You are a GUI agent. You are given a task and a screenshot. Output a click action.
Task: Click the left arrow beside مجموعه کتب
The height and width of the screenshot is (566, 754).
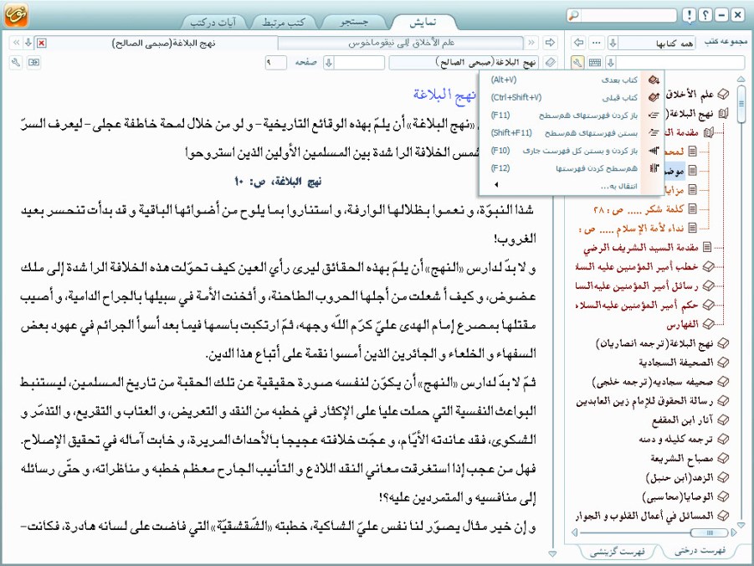(578, 43)
